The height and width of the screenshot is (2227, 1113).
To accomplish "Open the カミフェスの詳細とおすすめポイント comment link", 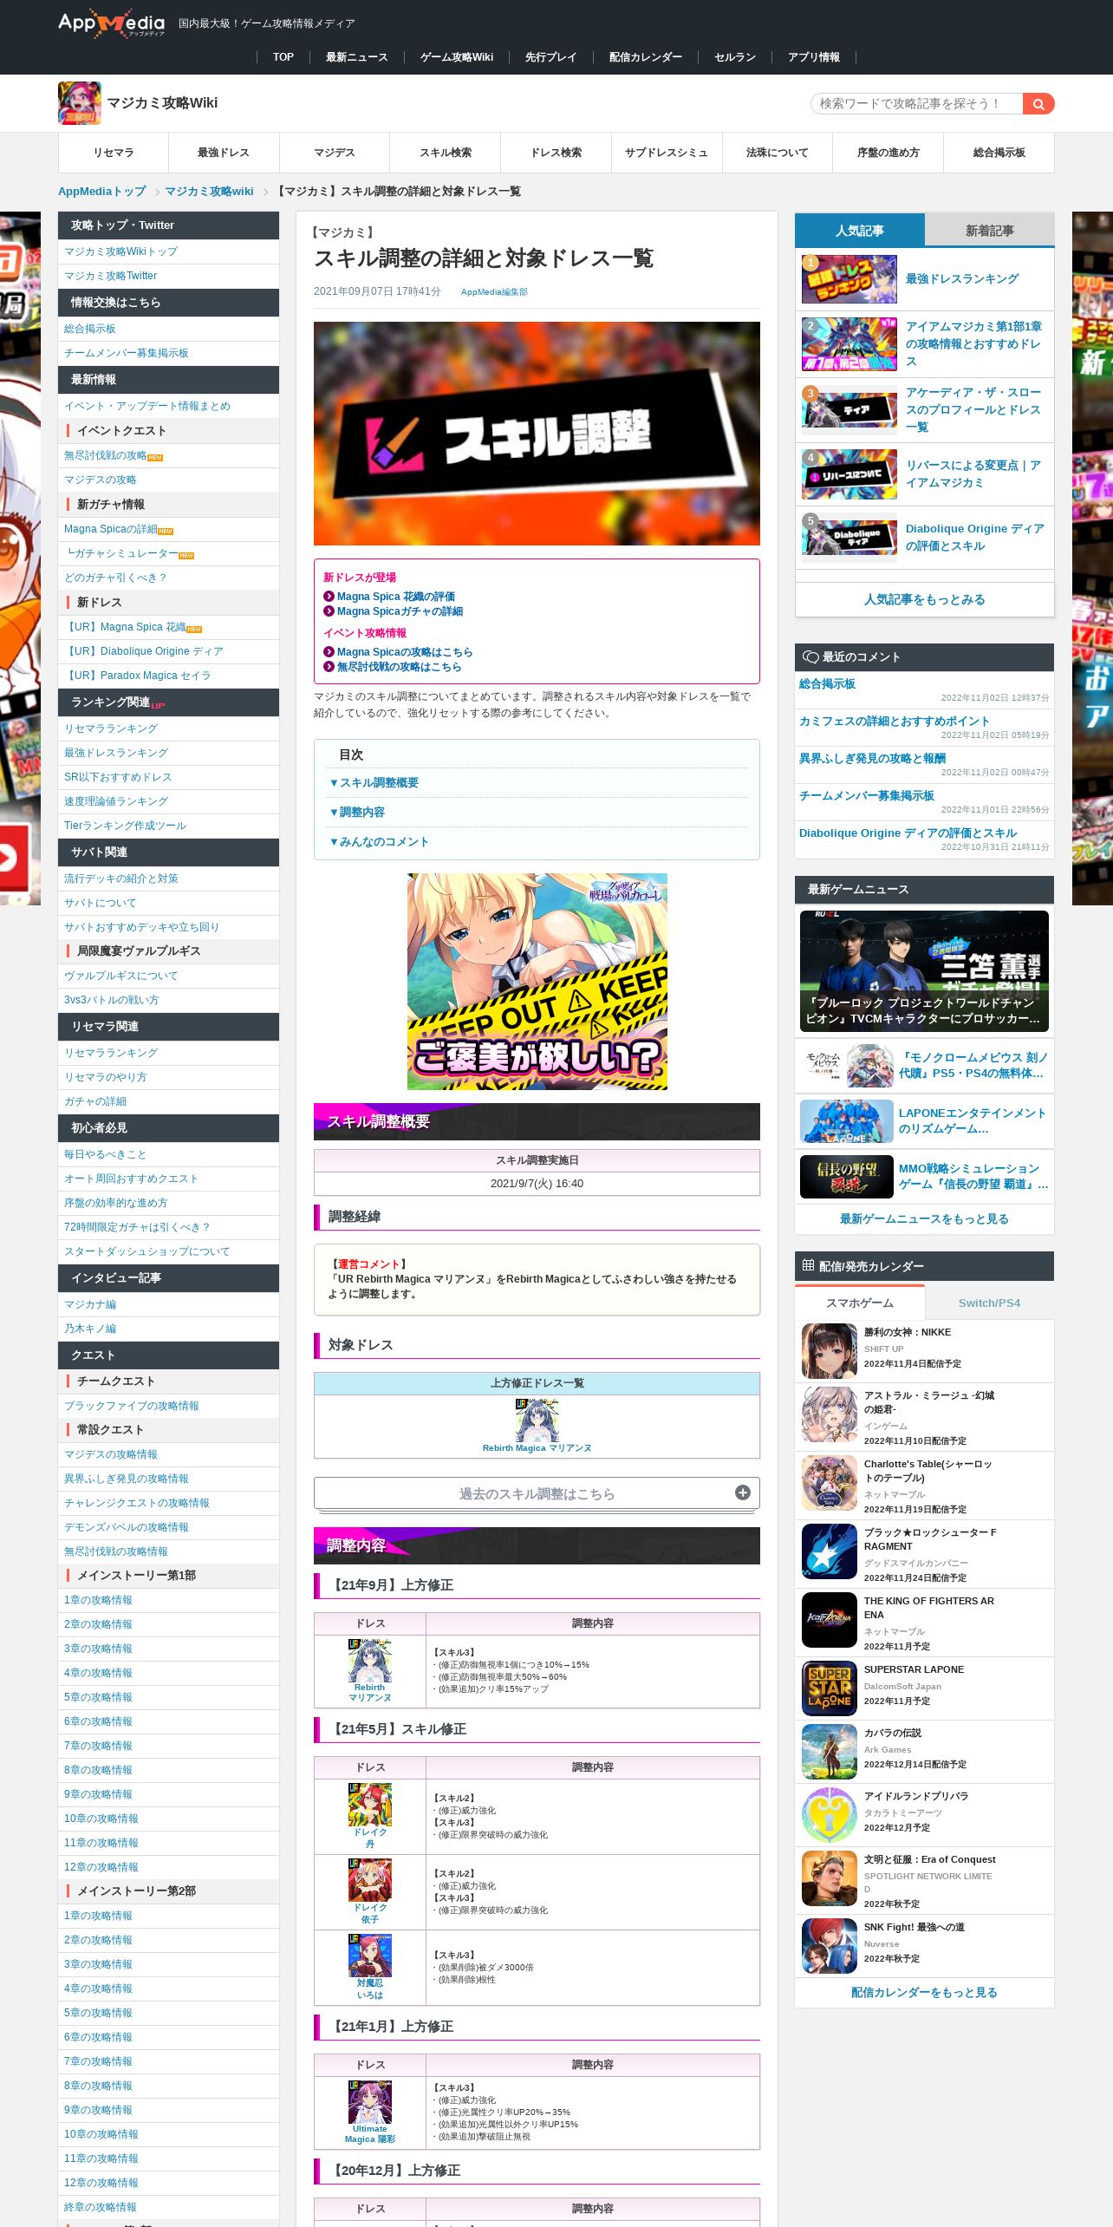I will pos(894,721).
